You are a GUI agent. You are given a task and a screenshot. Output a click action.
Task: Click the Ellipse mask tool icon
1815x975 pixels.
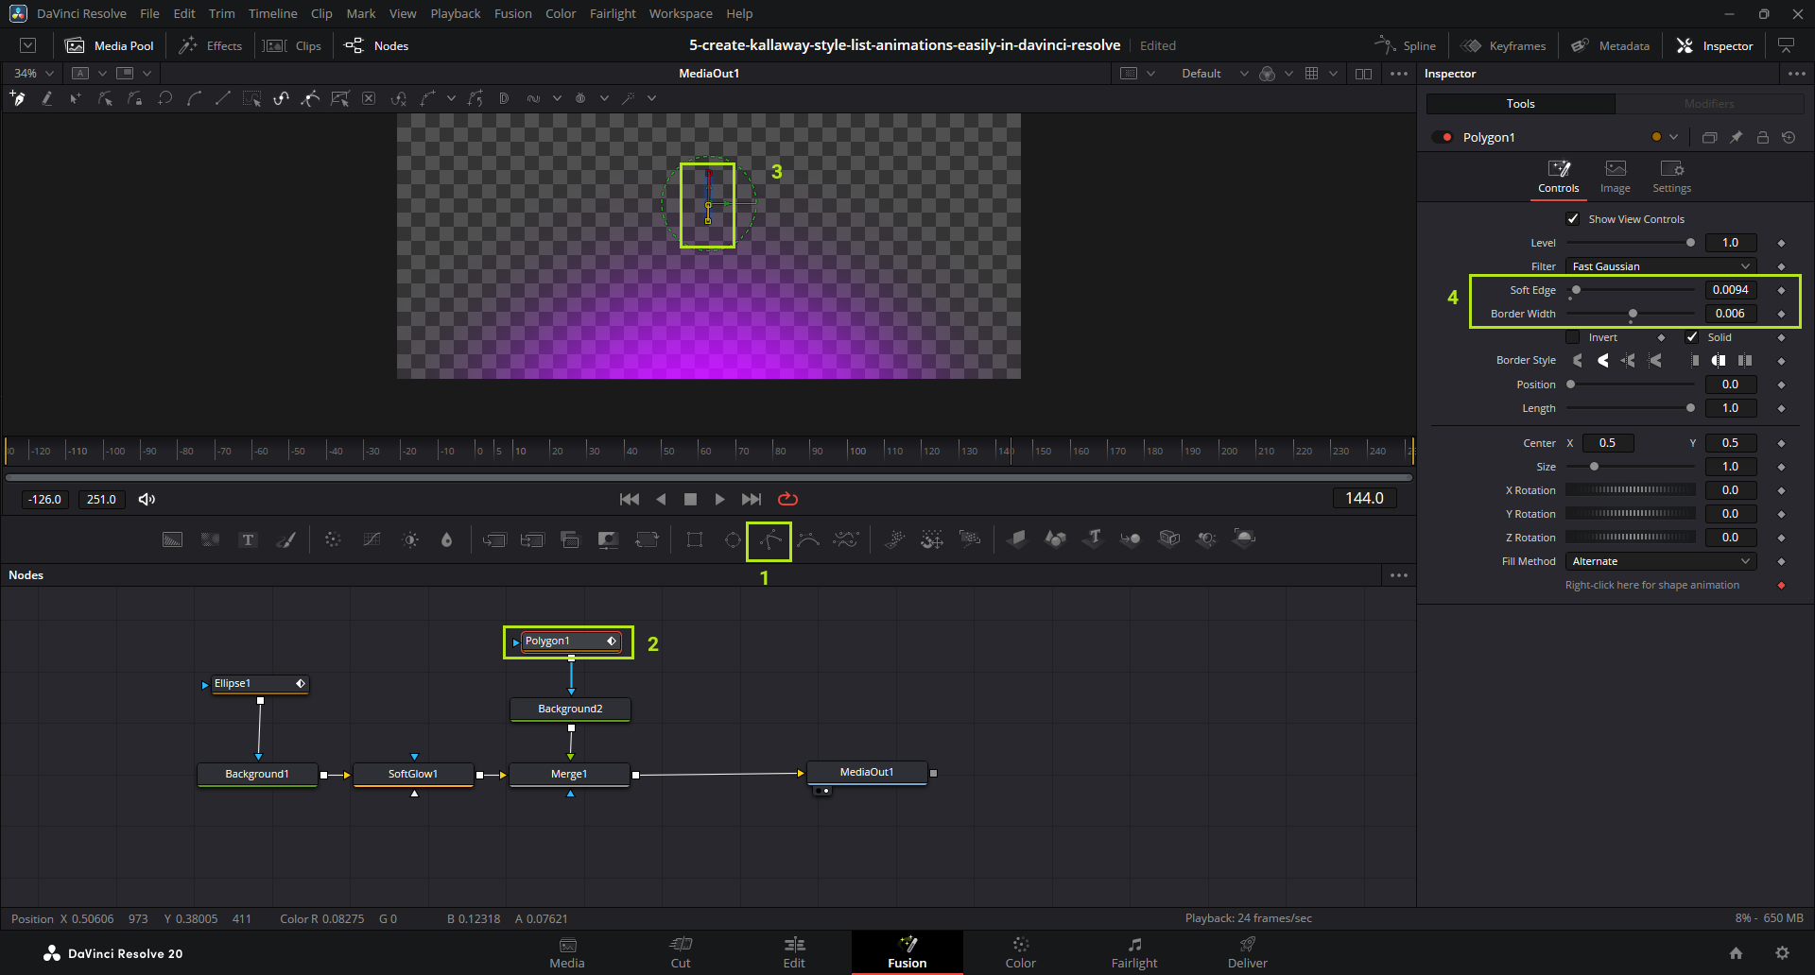click(733, 539)
